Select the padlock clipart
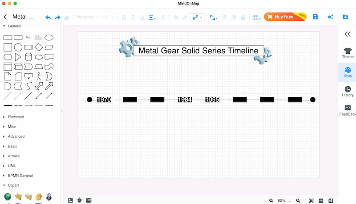Screen dimensions: 356x204 (x=49, y=196)
